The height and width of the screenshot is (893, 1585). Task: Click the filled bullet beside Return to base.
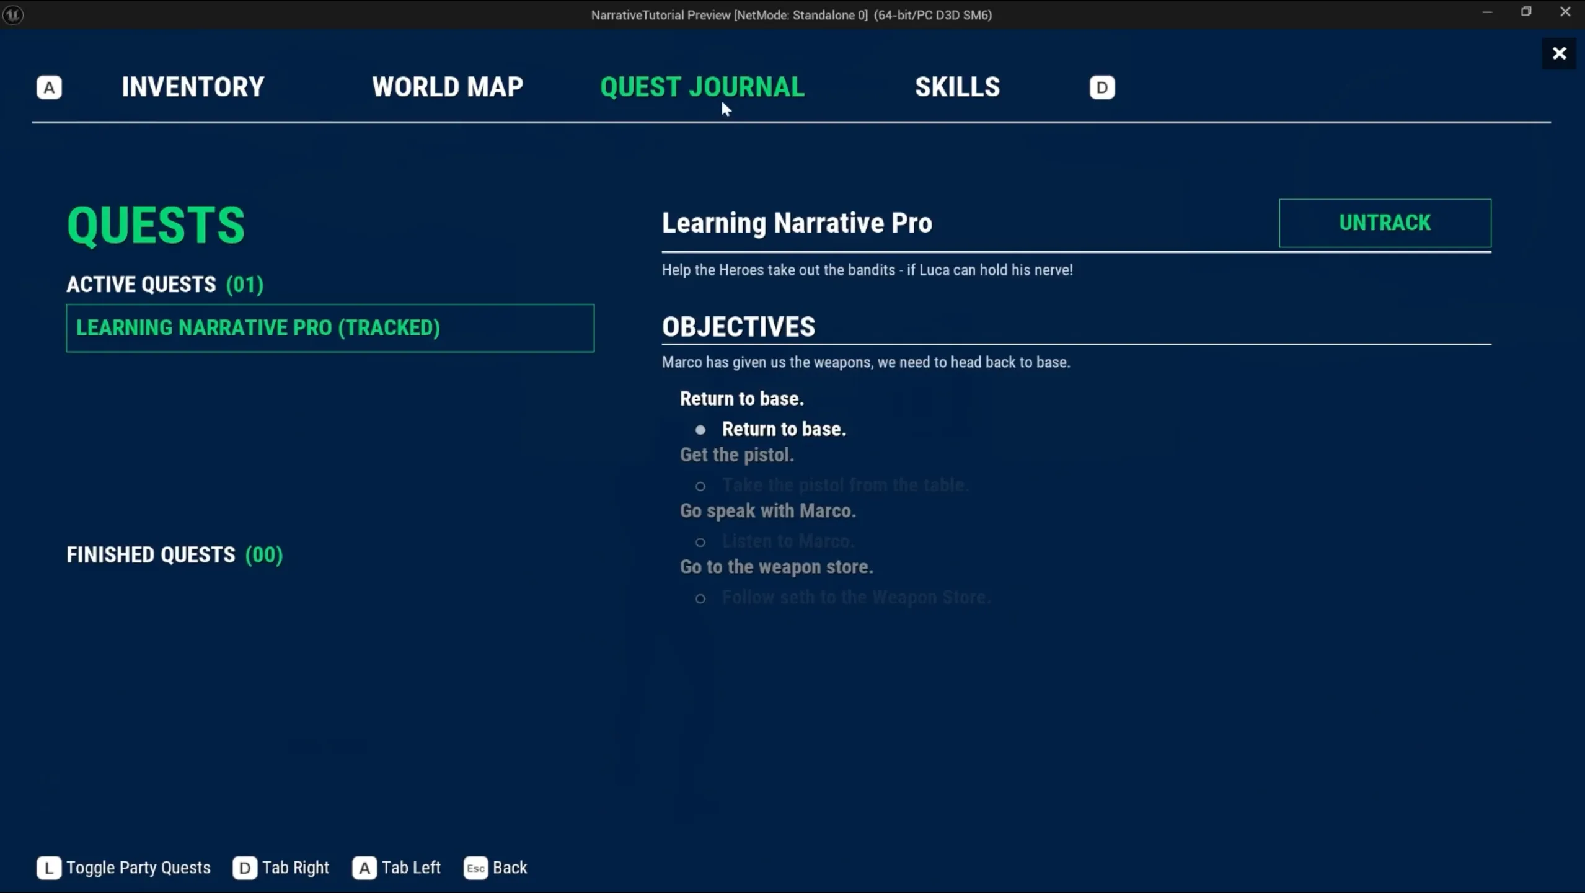tap(700, 430)
